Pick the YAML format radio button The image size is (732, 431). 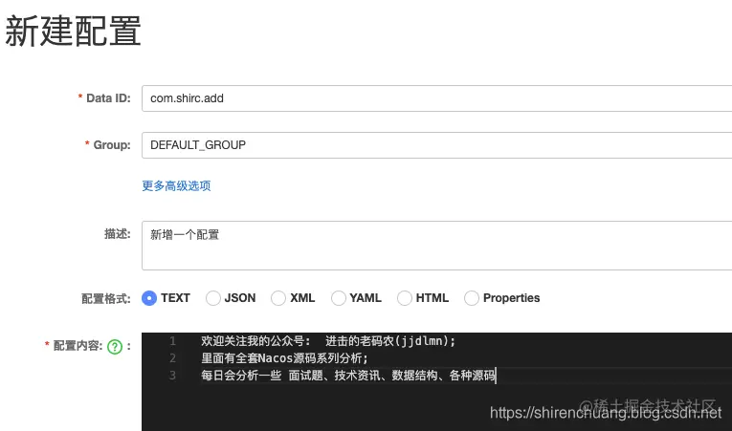coord(339,298)
